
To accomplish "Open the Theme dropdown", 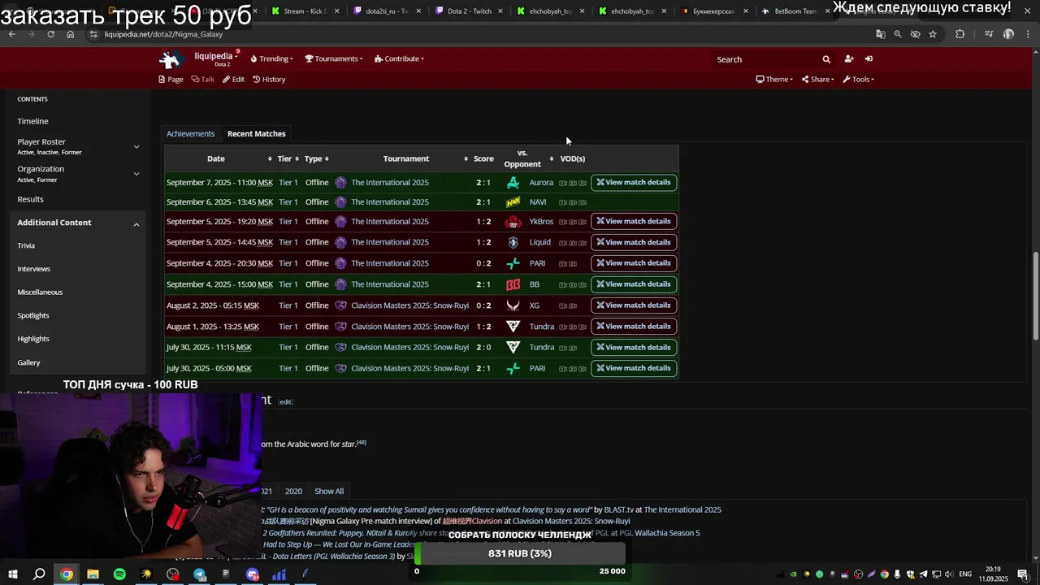I will 774,79.
